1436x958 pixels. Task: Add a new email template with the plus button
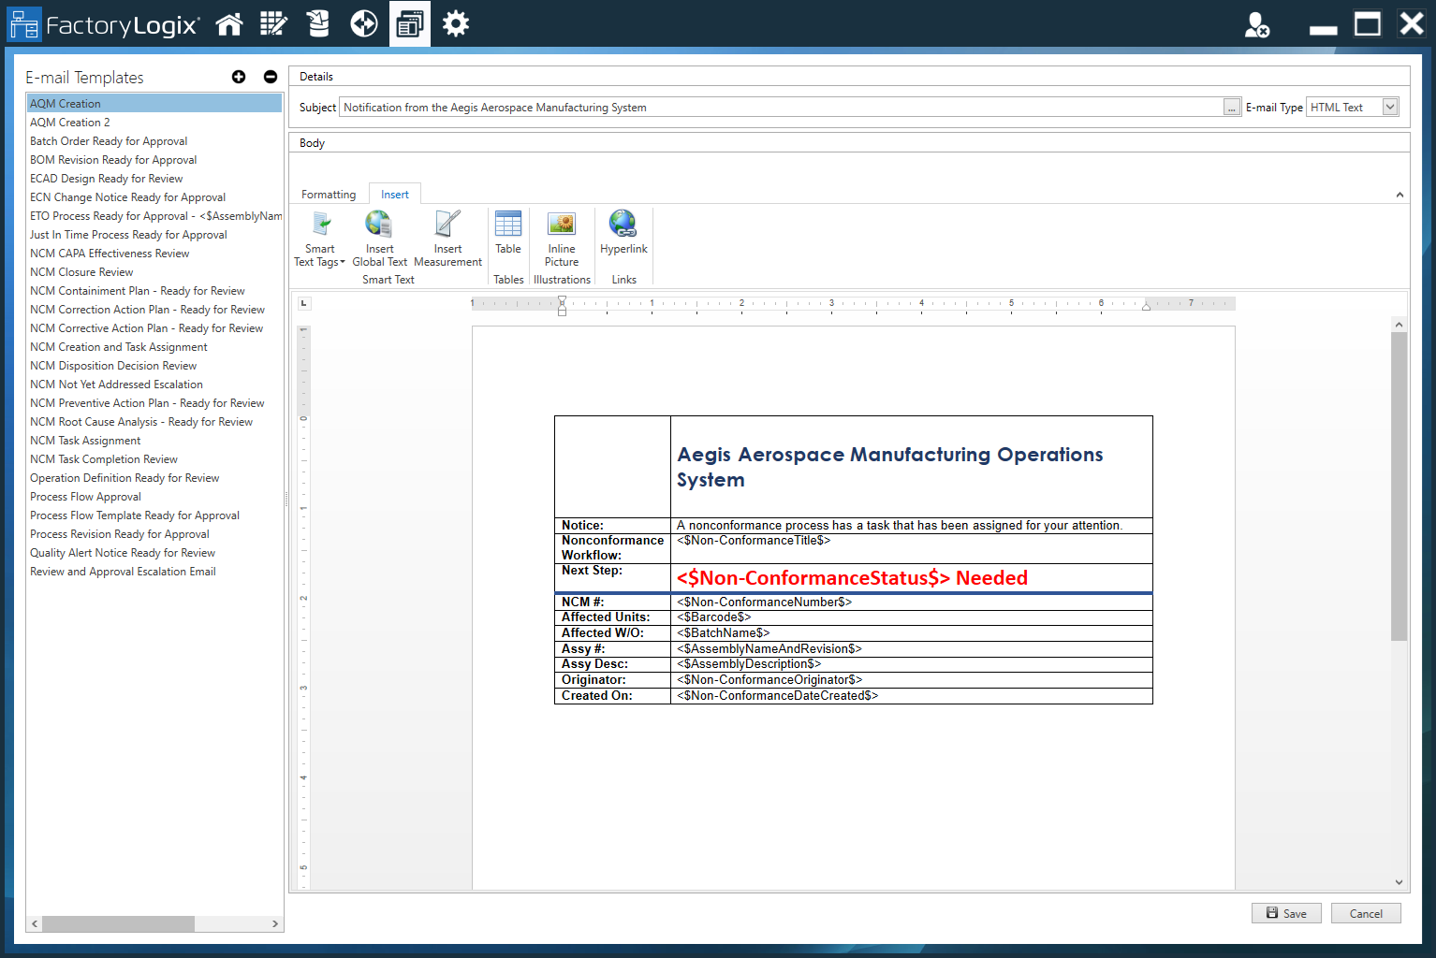coord(239,77)
